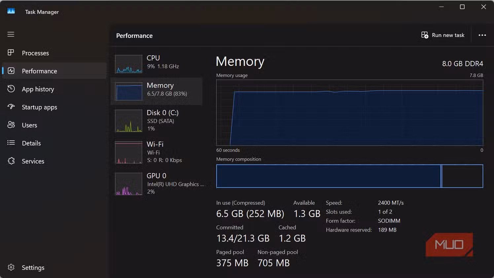Click the Committed value 13.4/21.3 GB
Image resolution: width=494 pixels, height=278 pixels.
click(243, 238)
